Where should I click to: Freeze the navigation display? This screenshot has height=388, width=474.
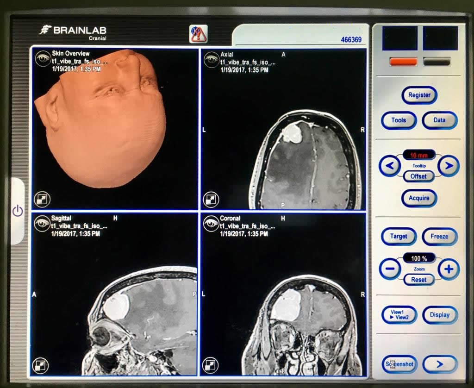click(x=439, y=236)
